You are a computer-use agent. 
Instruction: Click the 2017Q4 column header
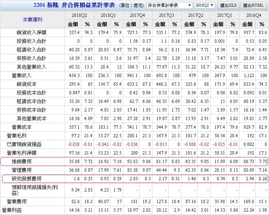pos(137,15)
